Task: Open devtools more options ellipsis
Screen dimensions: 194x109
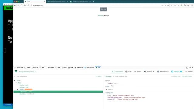Action: click(190, 68)
